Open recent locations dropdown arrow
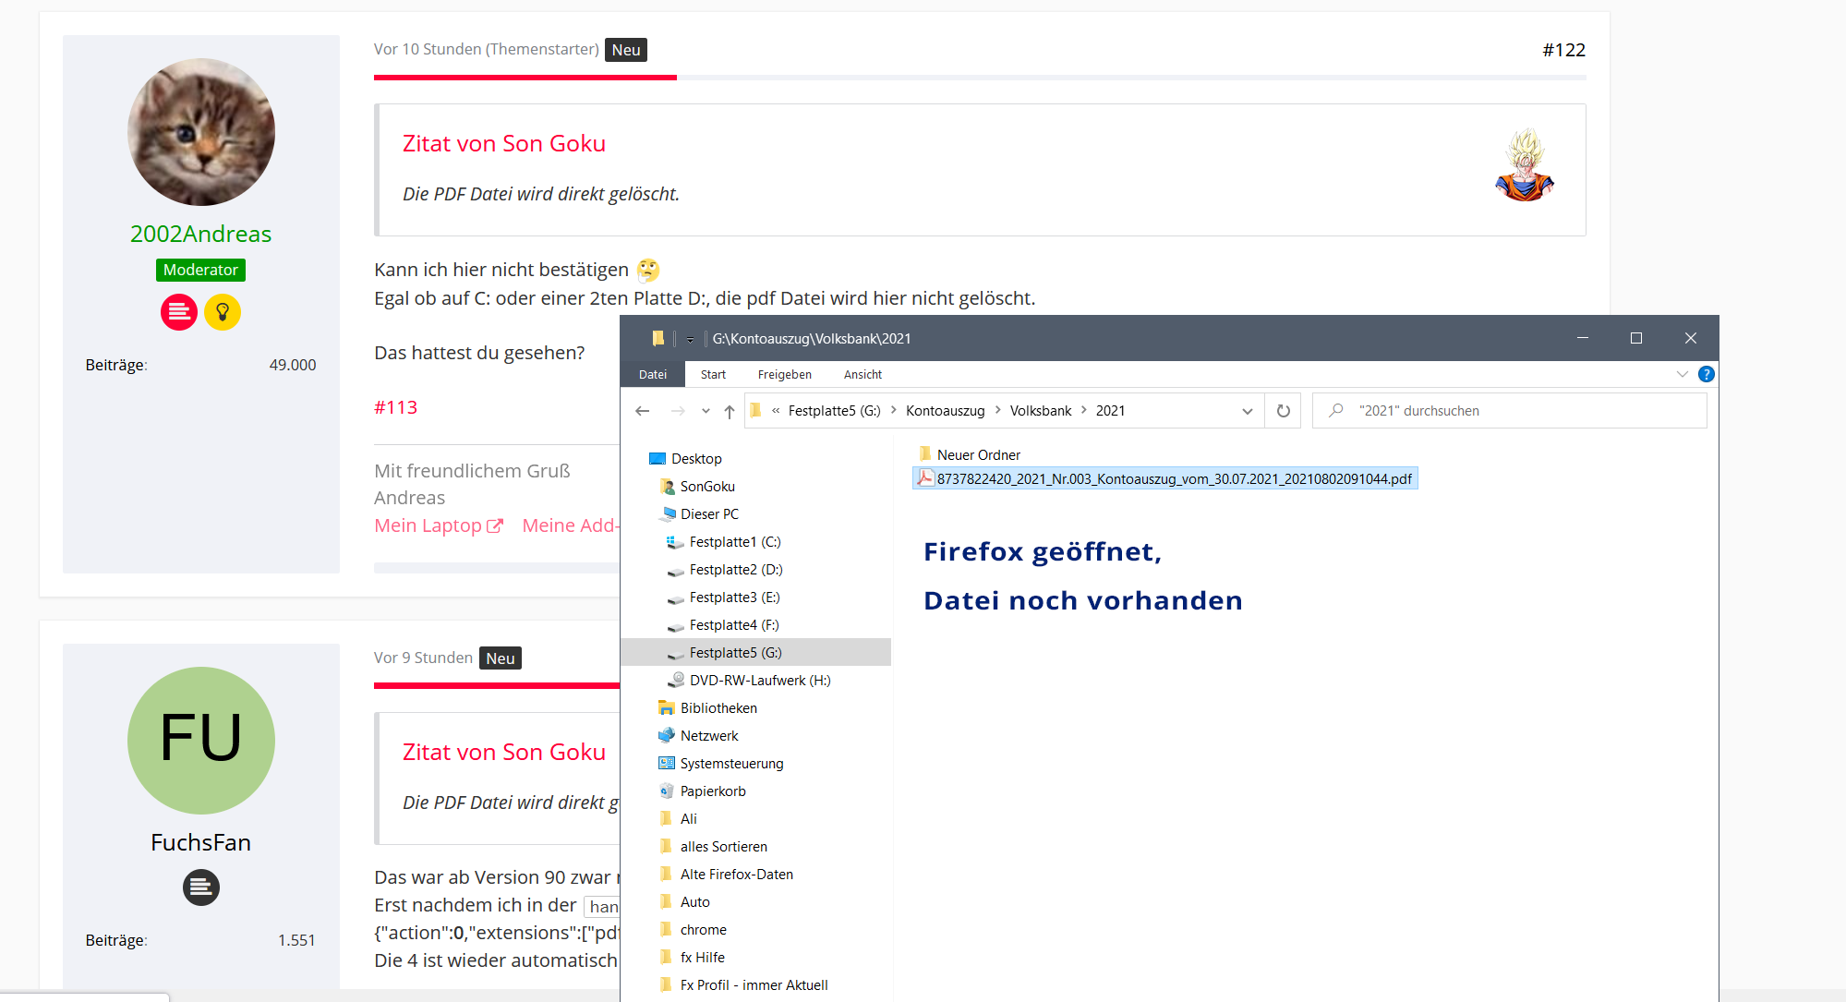This screenshot has width=1846, height=1002. [x=706, y=411]
